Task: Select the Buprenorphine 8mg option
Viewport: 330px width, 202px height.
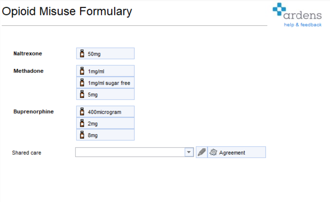Action: pos(105,135)
